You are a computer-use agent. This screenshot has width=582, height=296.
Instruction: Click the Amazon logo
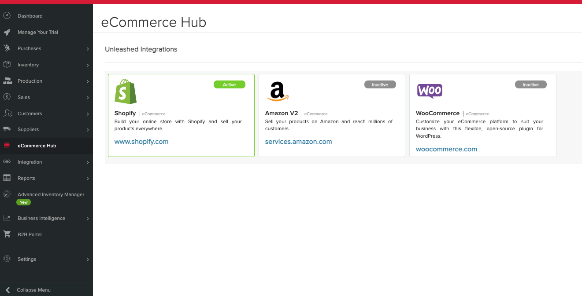(x=278, y=91)
